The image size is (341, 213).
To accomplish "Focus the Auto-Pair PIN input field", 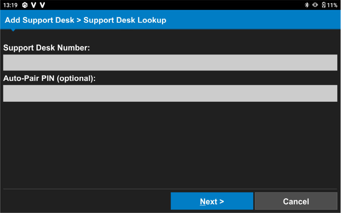I will [170, 93].
